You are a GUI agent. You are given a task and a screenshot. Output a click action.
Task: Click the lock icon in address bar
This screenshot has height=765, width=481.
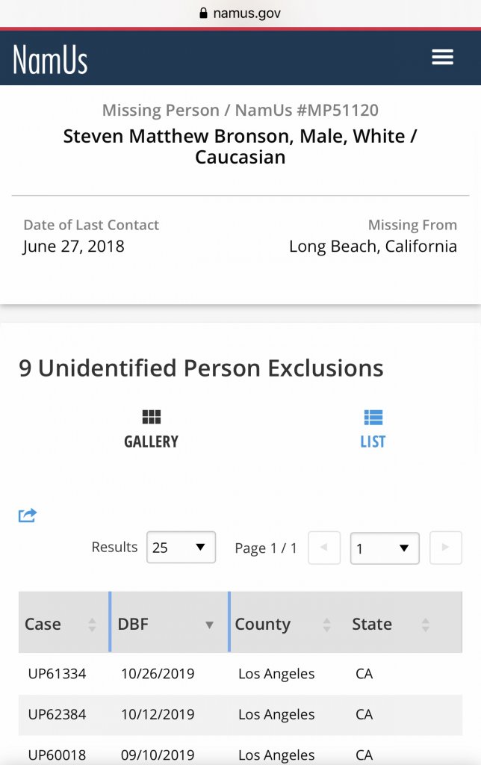tap(202, 13)
